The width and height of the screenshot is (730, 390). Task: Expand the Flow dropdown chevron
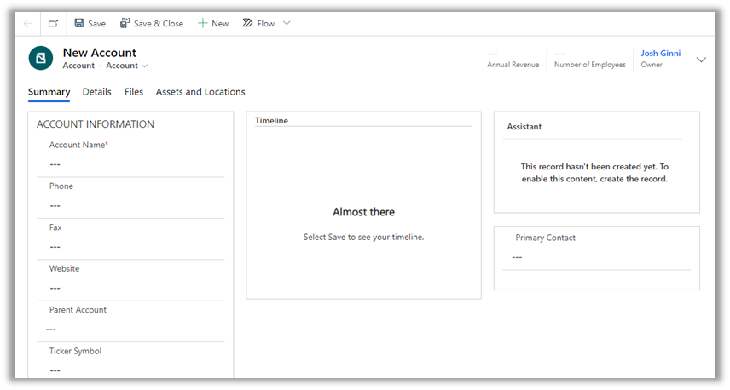(x=287, y=23)
